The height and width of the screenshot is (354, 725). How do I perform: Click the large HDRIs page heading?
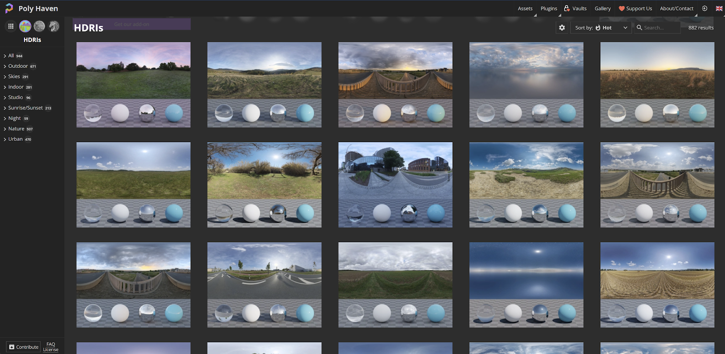point(88,28)
